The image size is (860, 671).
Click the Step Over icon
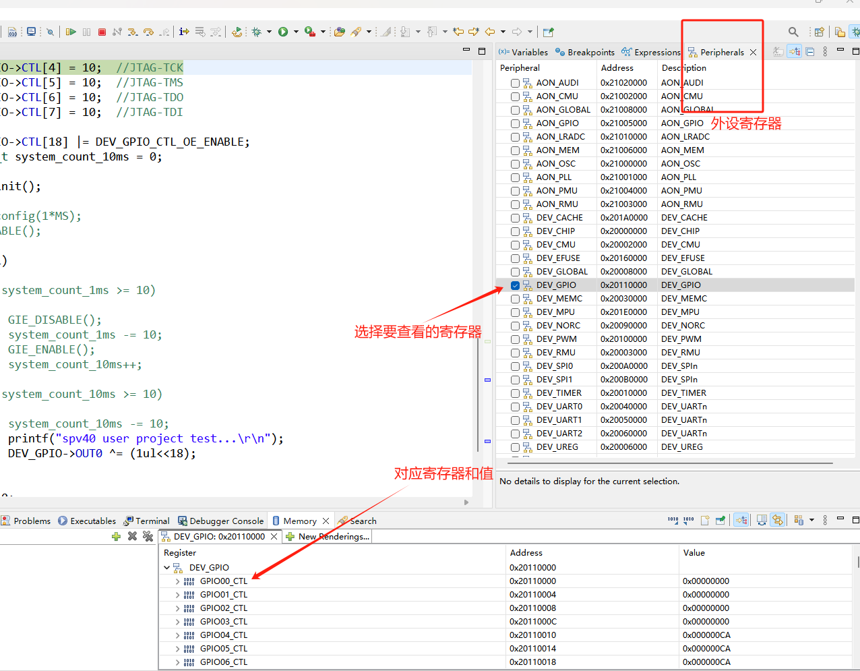click(x=148, y=32)
